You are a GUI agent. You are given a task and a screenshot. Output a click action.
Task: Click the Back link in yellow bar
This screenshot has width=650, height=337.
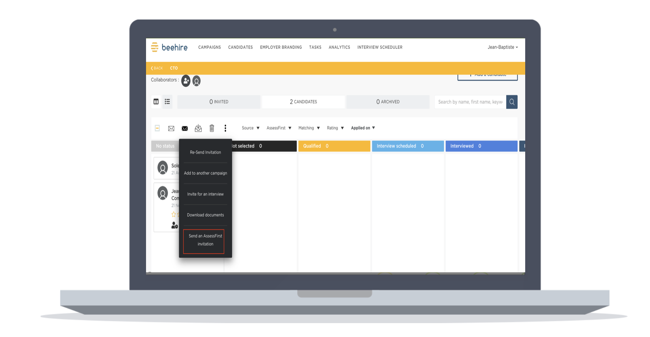point(157,68)
